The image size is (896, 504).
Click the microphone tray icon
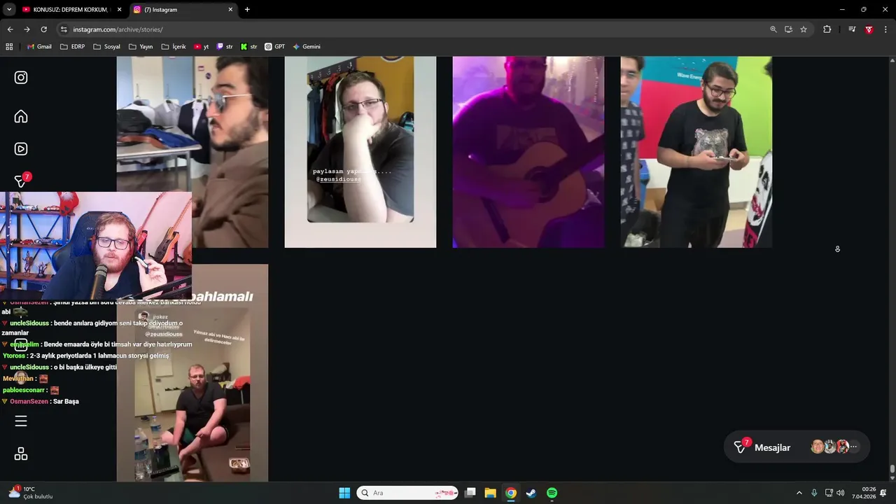(x=814, y=493)
